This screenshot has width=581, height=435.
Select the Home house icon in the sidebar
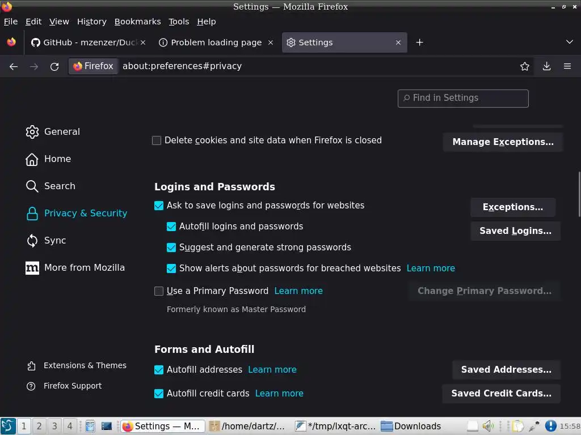tap(32, 159)
